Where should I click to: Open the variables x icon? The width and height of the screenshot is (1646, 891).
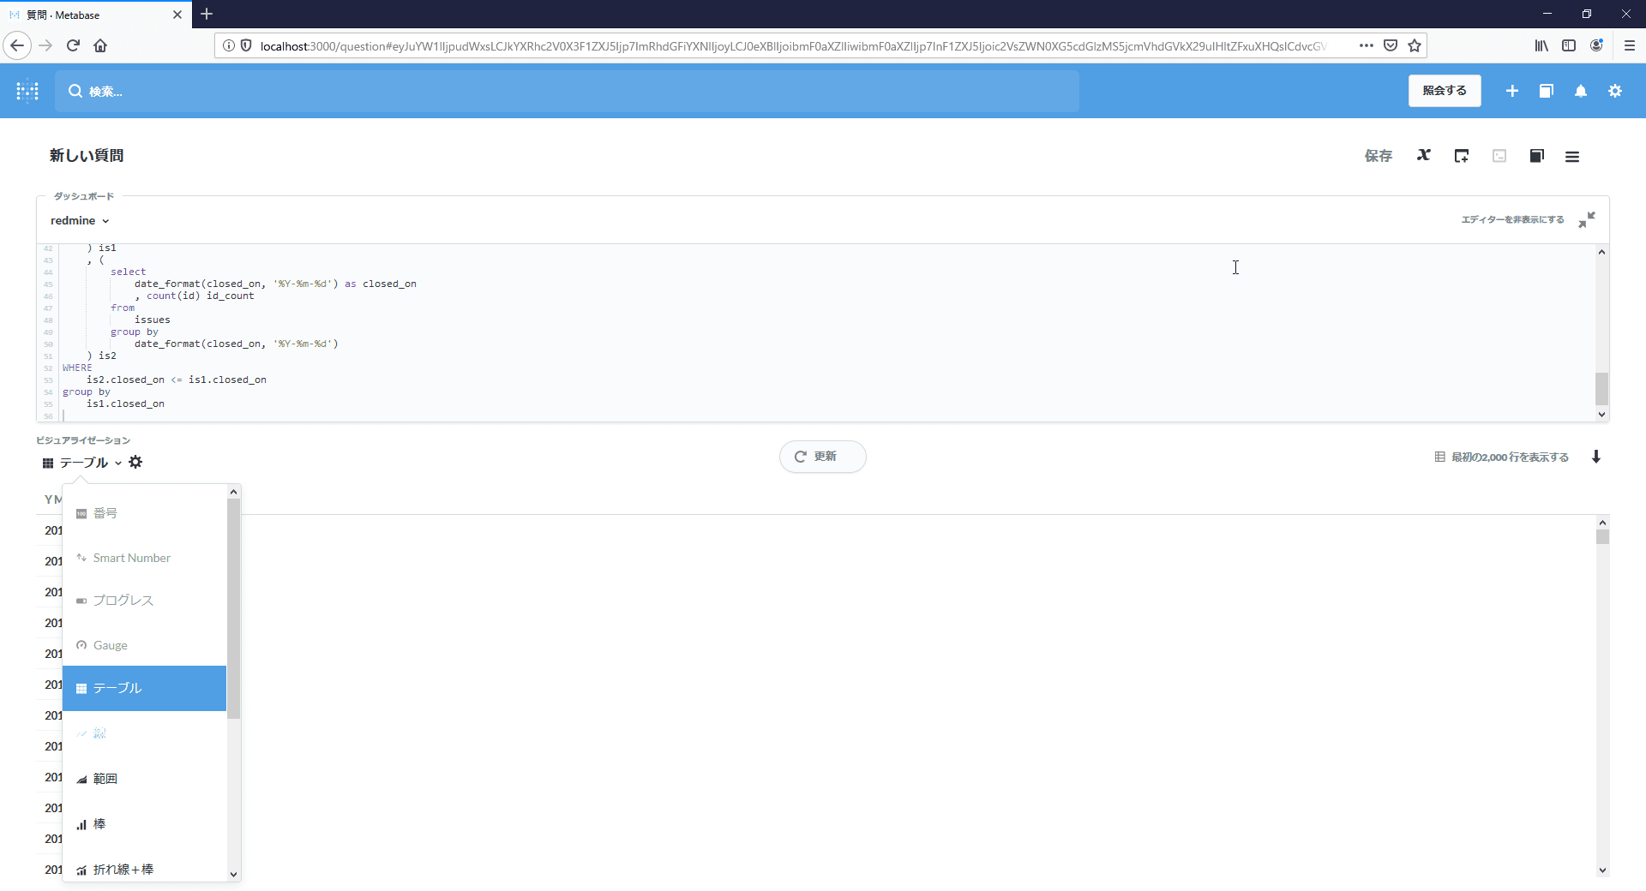click(x=1423, y=155)
